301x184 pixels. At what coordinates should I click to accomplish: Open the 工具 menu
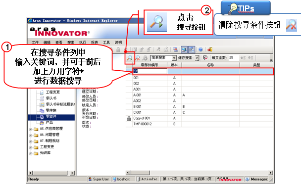(106, 43)
